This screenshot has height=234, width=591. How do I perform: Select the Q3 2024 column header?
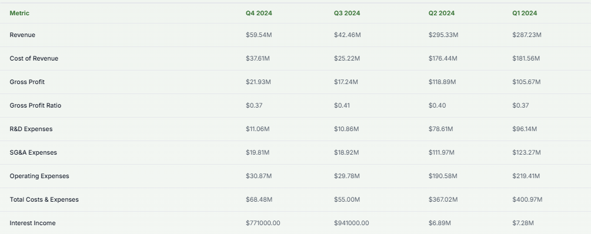347,13
